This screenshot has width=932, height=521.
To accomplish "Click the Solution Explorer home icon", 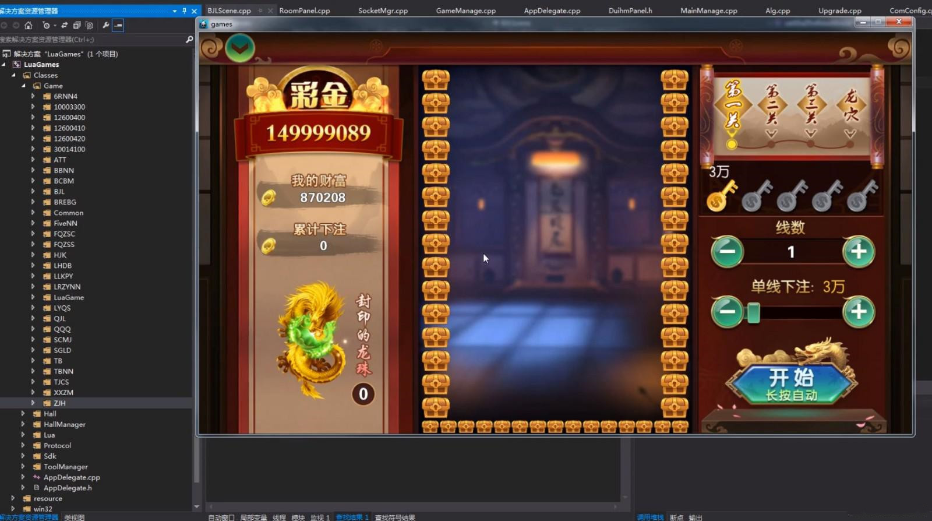I will pyautogui.click(x=28, y=25).
